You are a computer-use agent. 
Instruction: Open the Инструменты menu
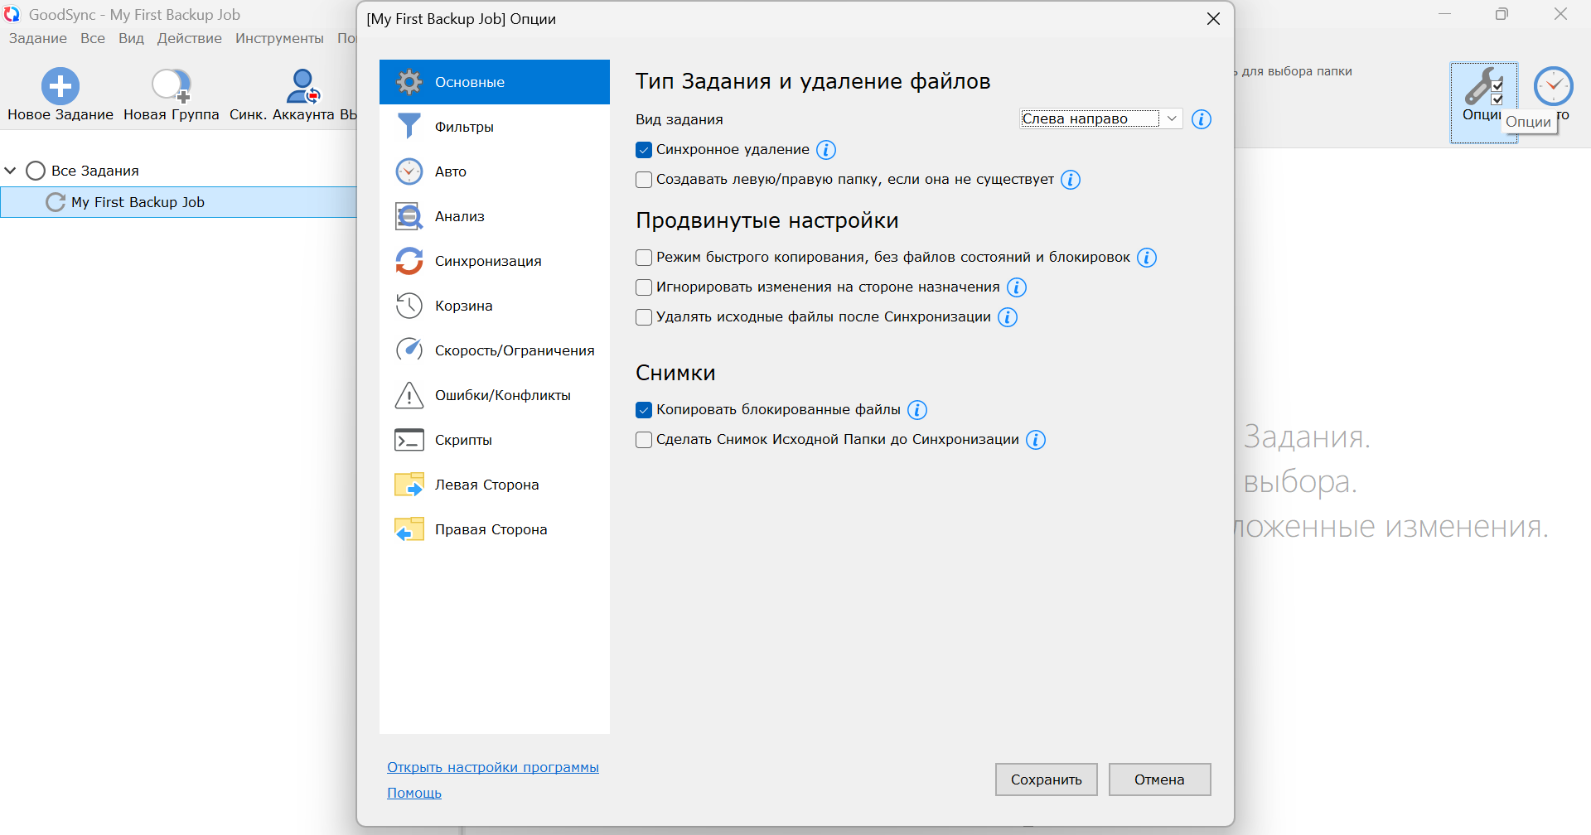[279, 38]
